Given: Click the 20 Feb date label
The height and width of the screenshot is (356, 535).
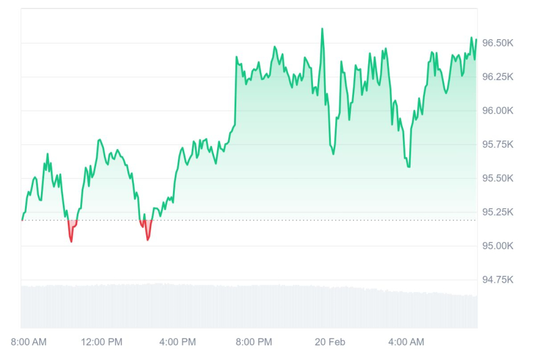Looking at the screenshot, I should [x=330, y=342].
